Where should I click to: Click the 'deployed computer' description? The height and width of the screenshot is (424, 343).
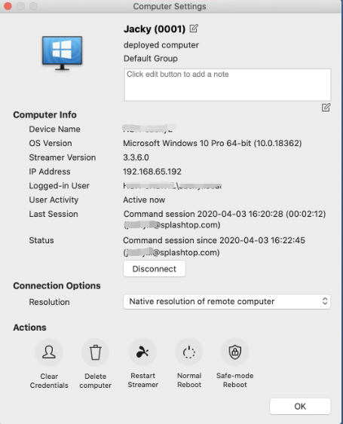click(x=161, y=45)
